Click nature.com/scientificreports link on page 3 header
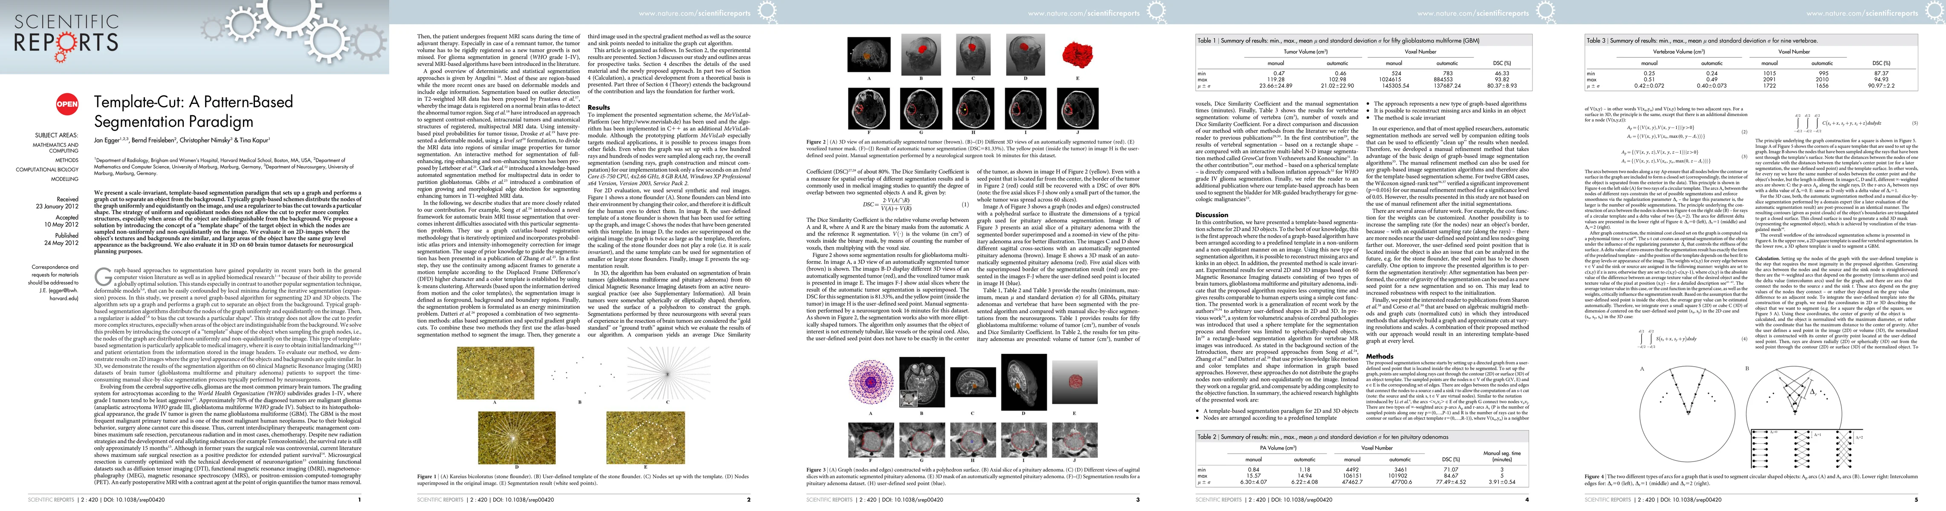This screenshot has width=1946, height=511. [1083, 13]
